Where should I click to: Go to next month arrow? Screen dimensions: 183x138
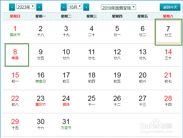click(x=86, y=7)
